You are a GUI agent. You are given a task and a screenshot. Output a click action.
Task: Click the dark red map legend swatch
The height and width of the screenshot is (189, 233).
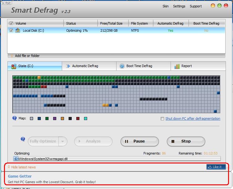(78, 119)
